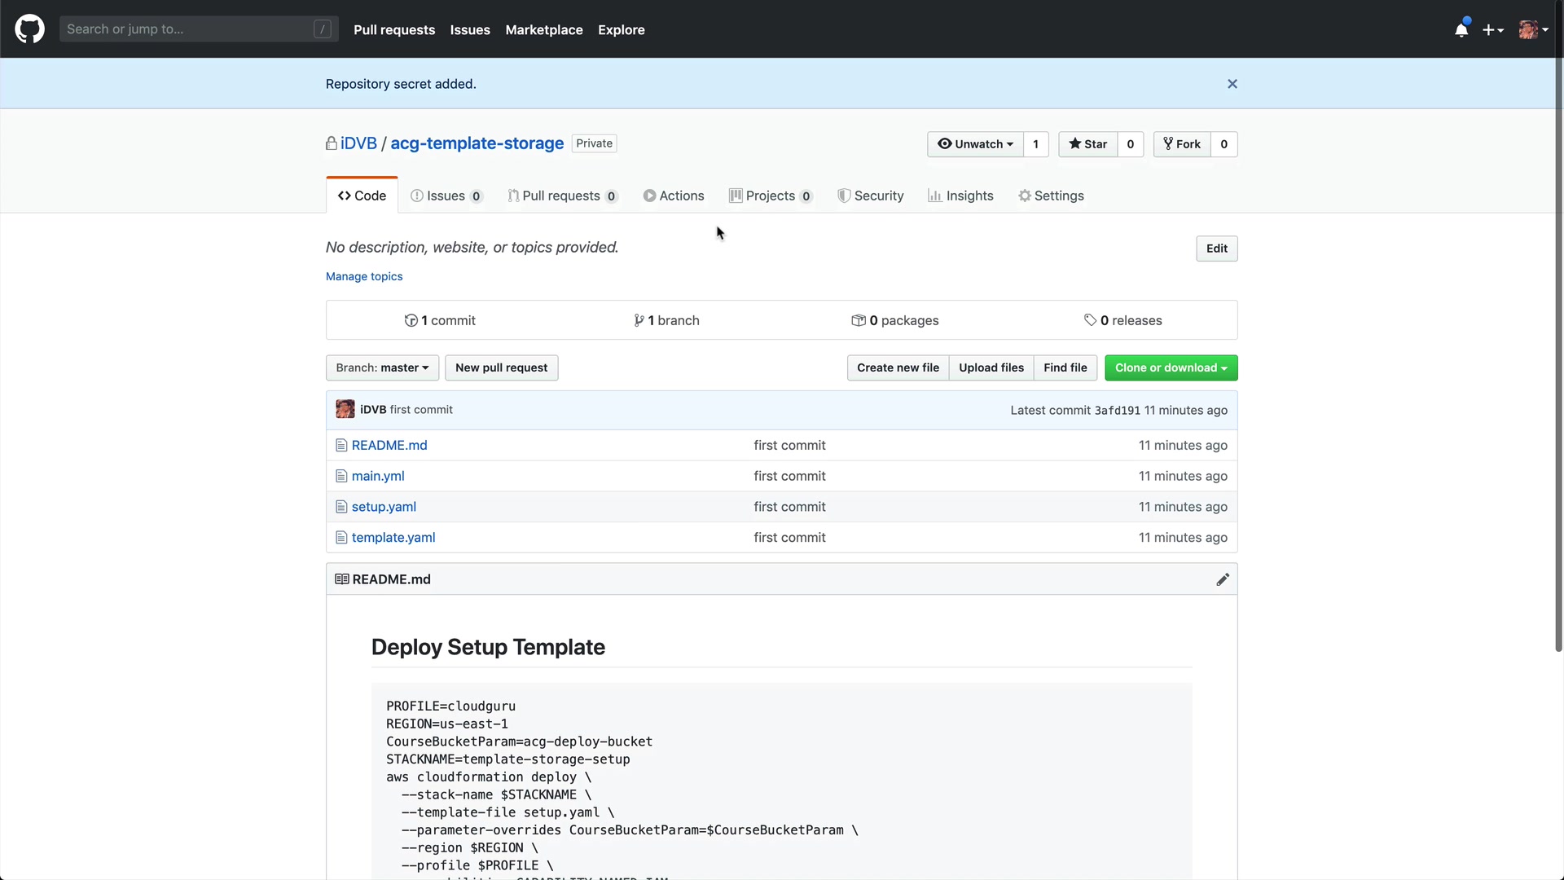
Task: Click iDVB avatar in commit row
Action: (345, 410)
